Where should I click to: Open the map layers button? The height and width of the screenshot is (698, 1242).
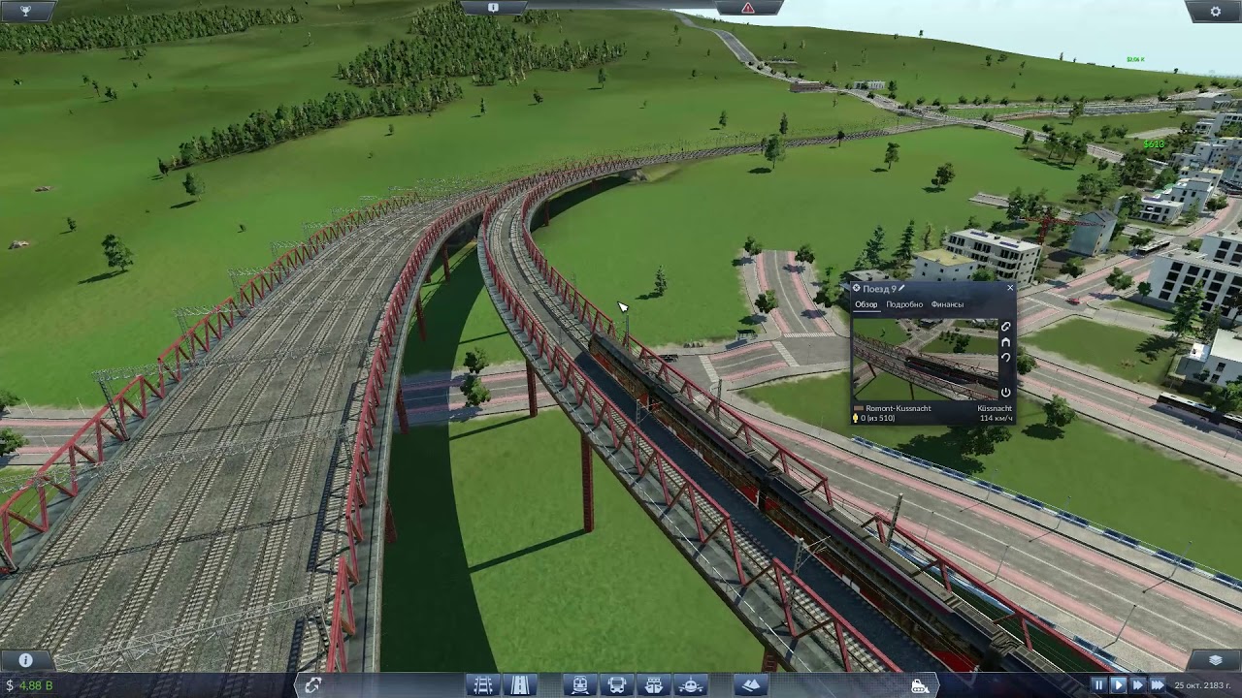click(x=1216, y=660)
